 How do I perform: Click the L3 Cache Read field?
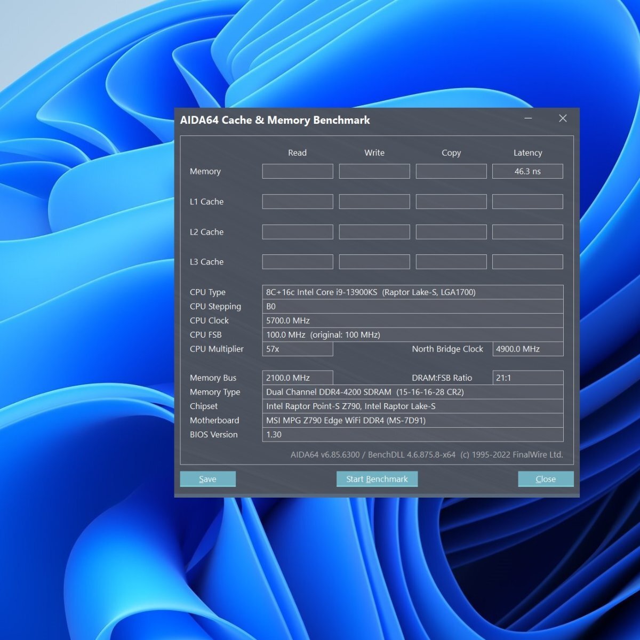point(298,262)
